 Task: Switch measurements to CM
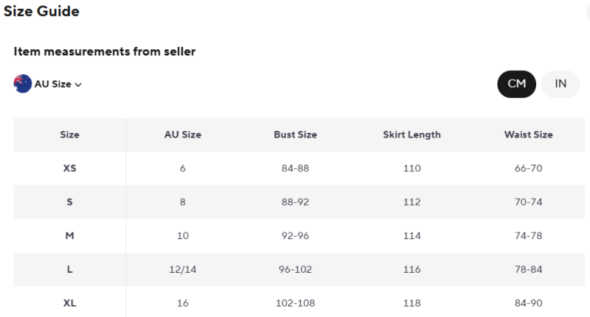[516, 84]
